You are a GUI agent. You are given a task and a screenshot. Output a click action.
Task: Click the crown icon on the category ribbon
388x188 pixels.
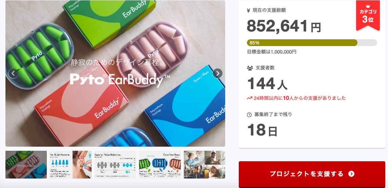[368, 6]
